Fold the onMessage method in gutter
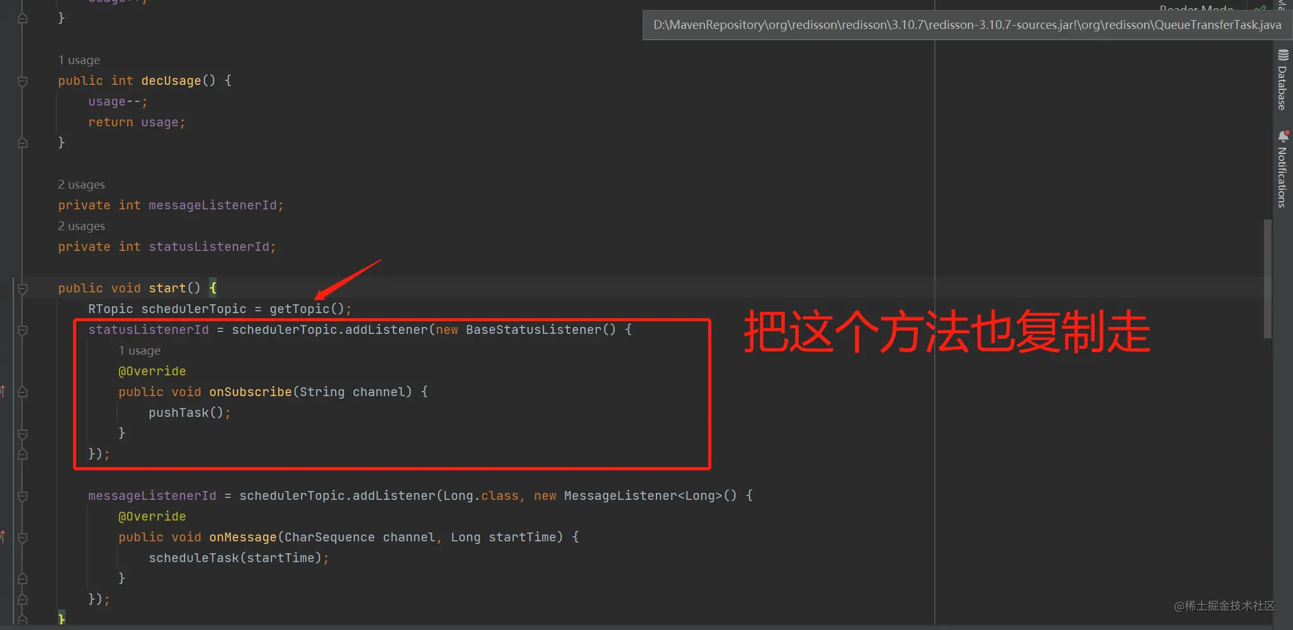The height and width of the screenshot is (630, 1293). pyautogui.click(x=23, y=538)
